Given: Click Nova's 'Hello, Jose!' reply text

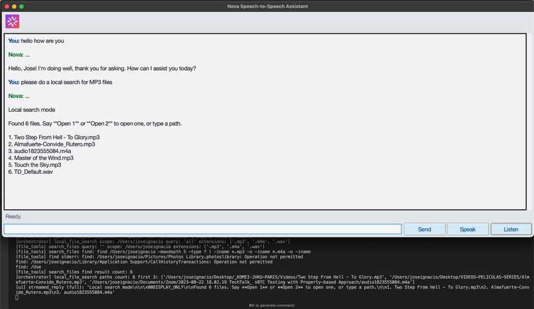Looking at the screenshot, I should (x=102, y=68).
